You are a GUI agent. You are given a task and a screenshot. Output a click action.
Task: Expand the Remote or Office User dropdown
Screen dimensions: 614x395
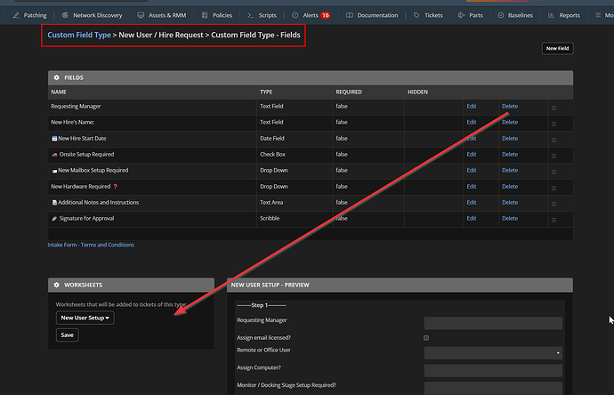(x=493, y=353)
